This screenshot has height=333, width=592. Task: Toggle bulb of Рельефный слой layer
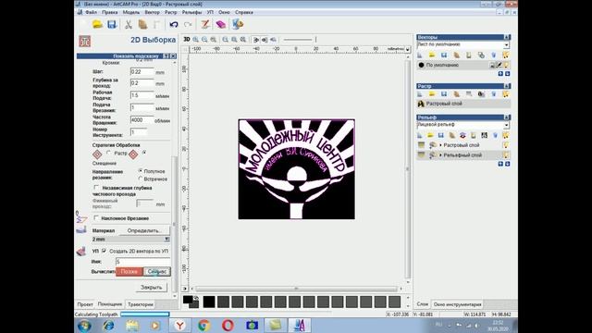point(506,155)
